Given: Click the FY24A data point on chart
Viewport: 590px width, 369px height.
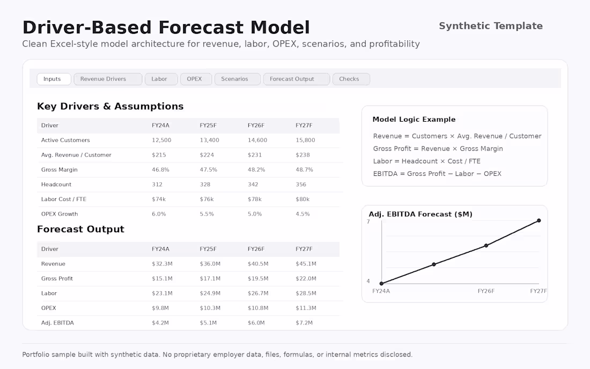Looking at the screenshot, I should (x=381, y=284).
